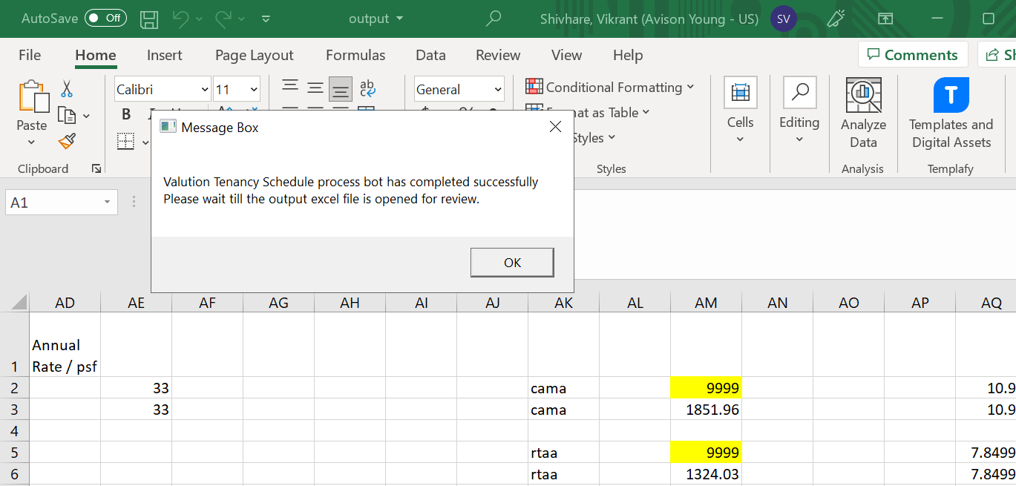Select column header AK

click(x=564, y=303)
